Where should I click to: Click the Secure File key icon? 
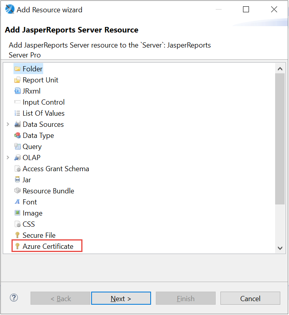pos(17,235)
